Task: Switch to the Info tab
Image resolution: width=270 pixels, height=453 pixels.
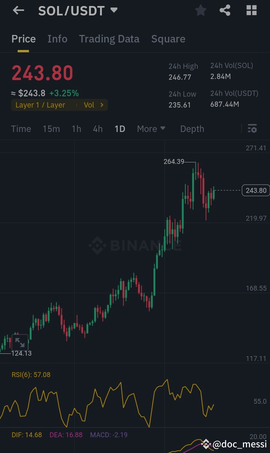Action: pos(57,39)
